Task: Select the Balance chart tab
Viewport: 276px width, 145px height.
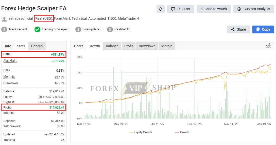Action: pyautogui.click(x=112, y=46)
